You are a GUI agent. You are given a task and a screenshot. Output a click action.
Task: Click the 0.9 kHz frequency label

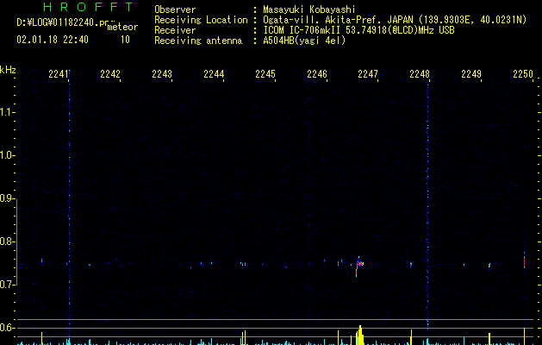tap(7, 198)
